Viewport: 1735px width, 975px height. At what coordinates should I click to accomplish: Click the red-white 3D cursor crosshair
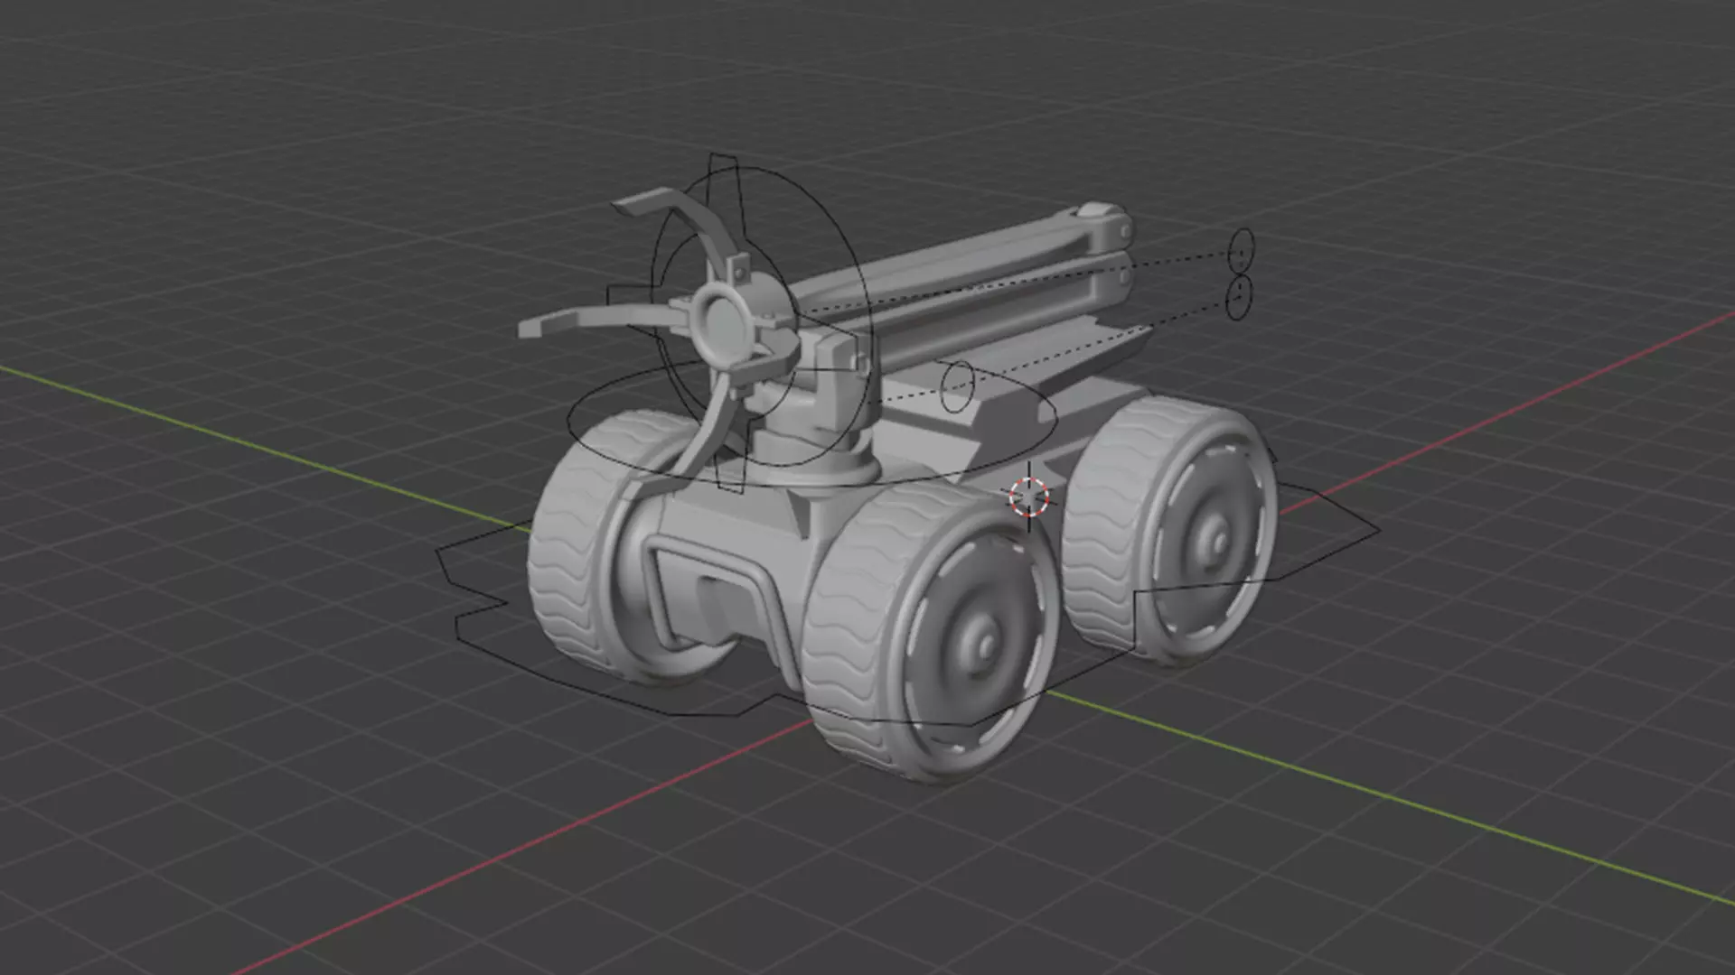tap(1028, 497)
